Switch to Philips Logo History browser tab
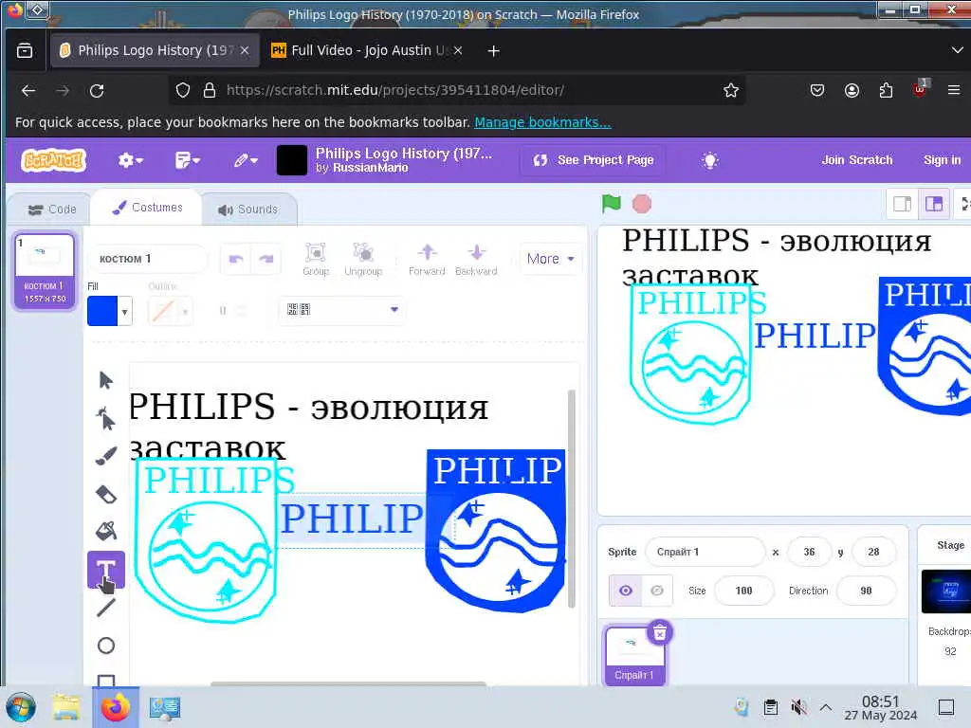This screenshot has width=971, height=728. pos(154,50)
